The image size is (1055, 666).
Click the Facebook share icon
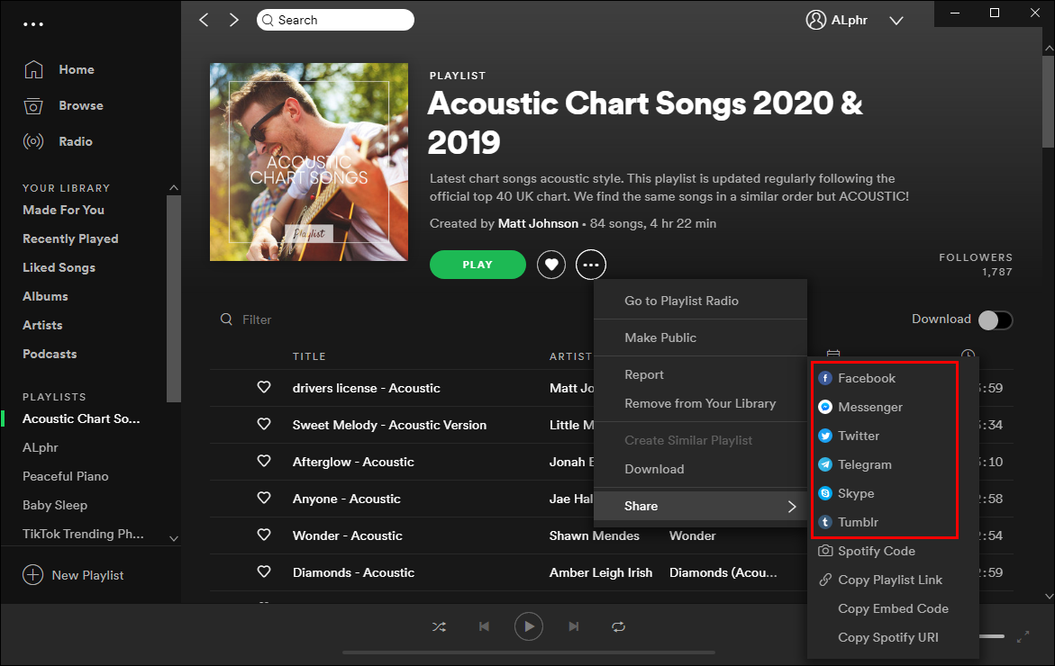coord(825,379)
